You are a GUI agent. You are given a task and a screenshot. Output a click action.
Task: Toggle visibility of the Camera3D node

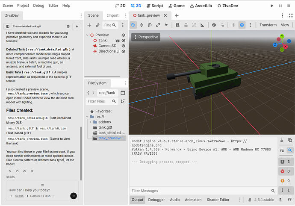pyautogui.click(x=124, y=46)
